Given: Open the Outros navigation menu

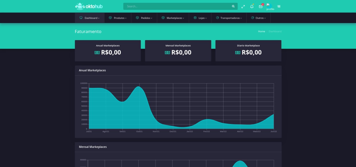Looking at the screenshot, I should point(258,18).
